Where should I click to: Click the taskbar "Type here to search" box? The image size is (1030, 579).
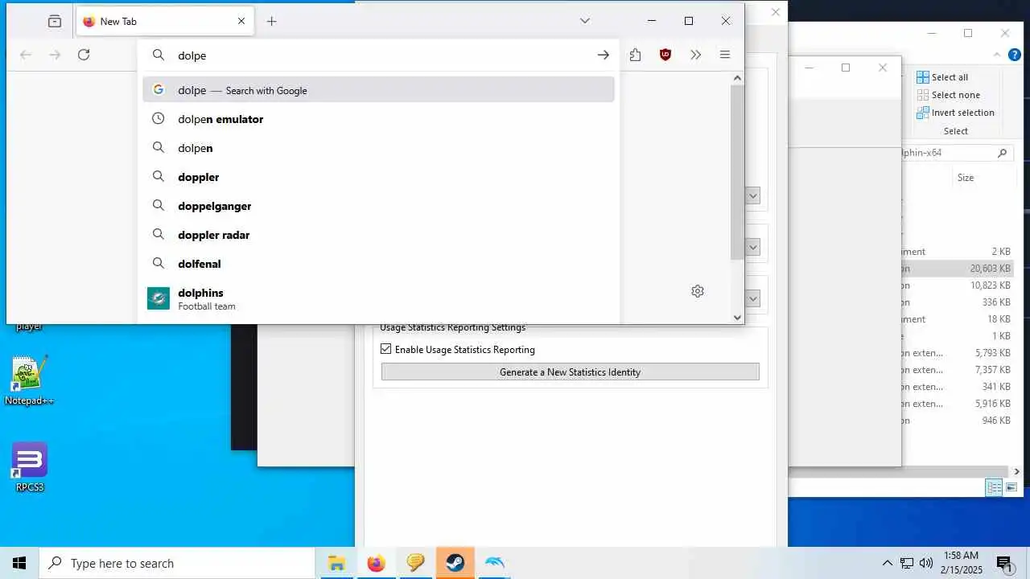pyautogui.click(x=177, y=563)
